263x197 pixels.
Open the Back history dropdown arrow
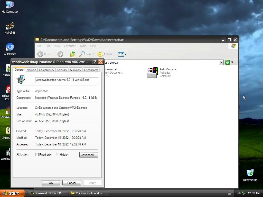tap(53, 54)
